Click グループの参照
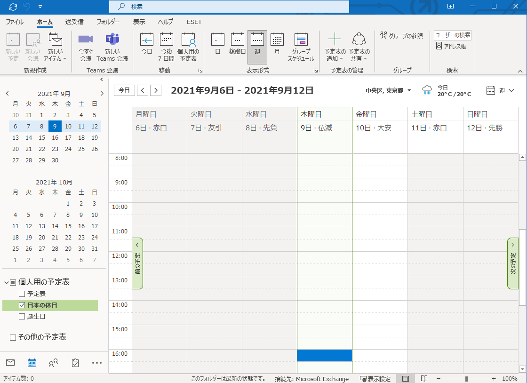Viewport: 527px width, 383px height. point(402,36)
